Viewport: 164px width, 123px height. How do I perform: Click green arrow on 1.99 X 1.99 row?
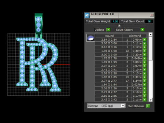point(145,62)
